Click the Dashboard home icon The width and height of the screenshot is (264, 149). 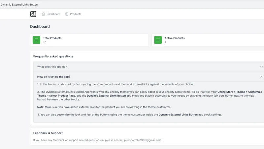[x=43, y=14]
